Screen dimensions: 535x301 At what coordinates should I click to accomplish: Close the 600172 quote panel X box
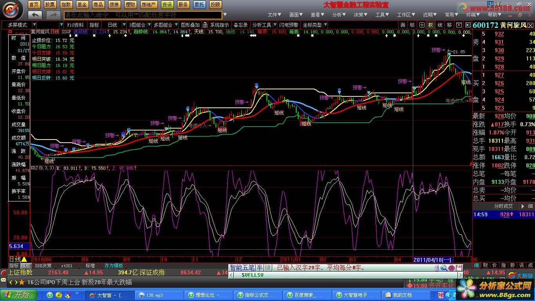(531, 25)
